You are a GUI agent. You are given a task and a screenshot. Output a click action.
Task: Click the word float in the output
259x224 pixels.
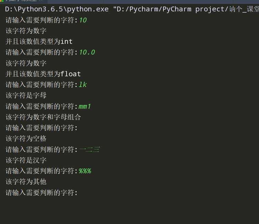point(71,74)
